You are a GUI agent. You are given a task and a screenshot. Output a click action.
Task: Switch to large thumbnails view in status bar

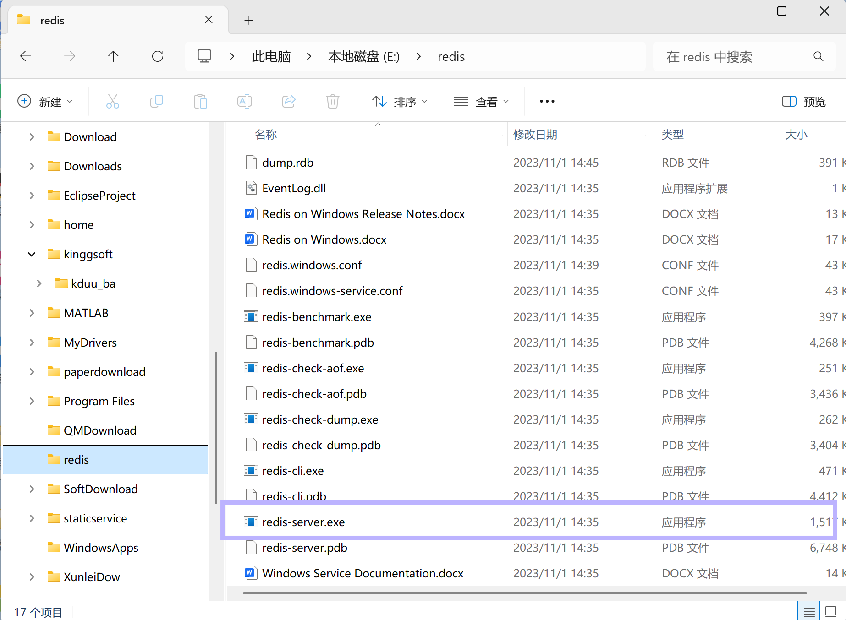click(x=831, y=611)
